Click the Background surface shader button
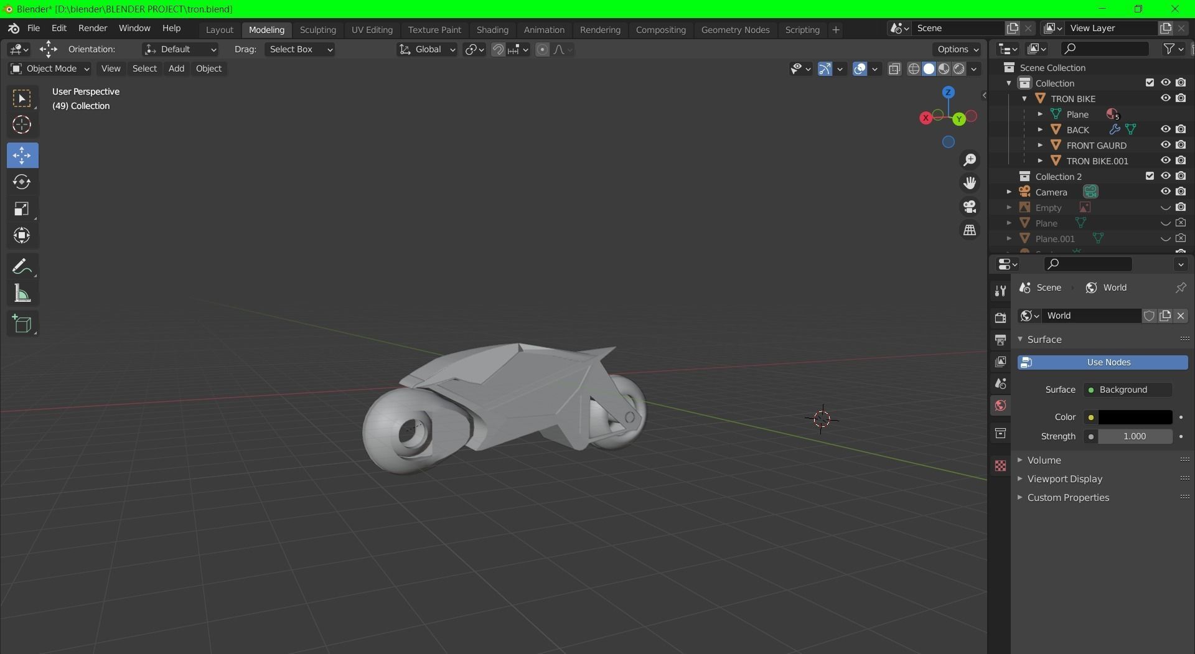The image size is (1195, 654). point(1128,390)
